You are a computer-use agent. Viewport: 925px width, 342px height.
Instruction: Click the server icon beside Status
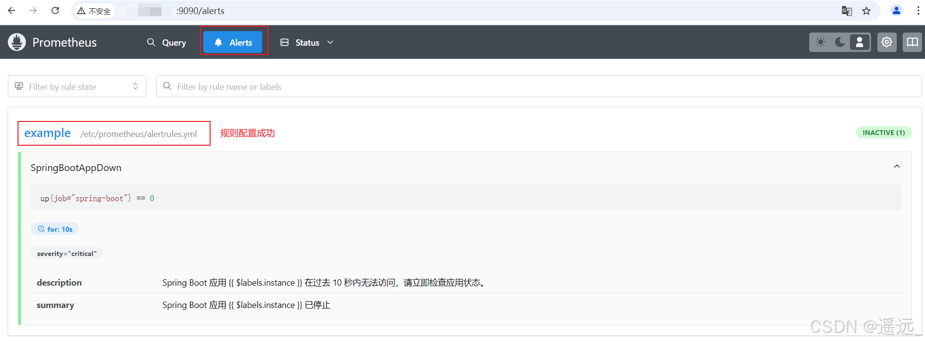click(x=285, y=42)
